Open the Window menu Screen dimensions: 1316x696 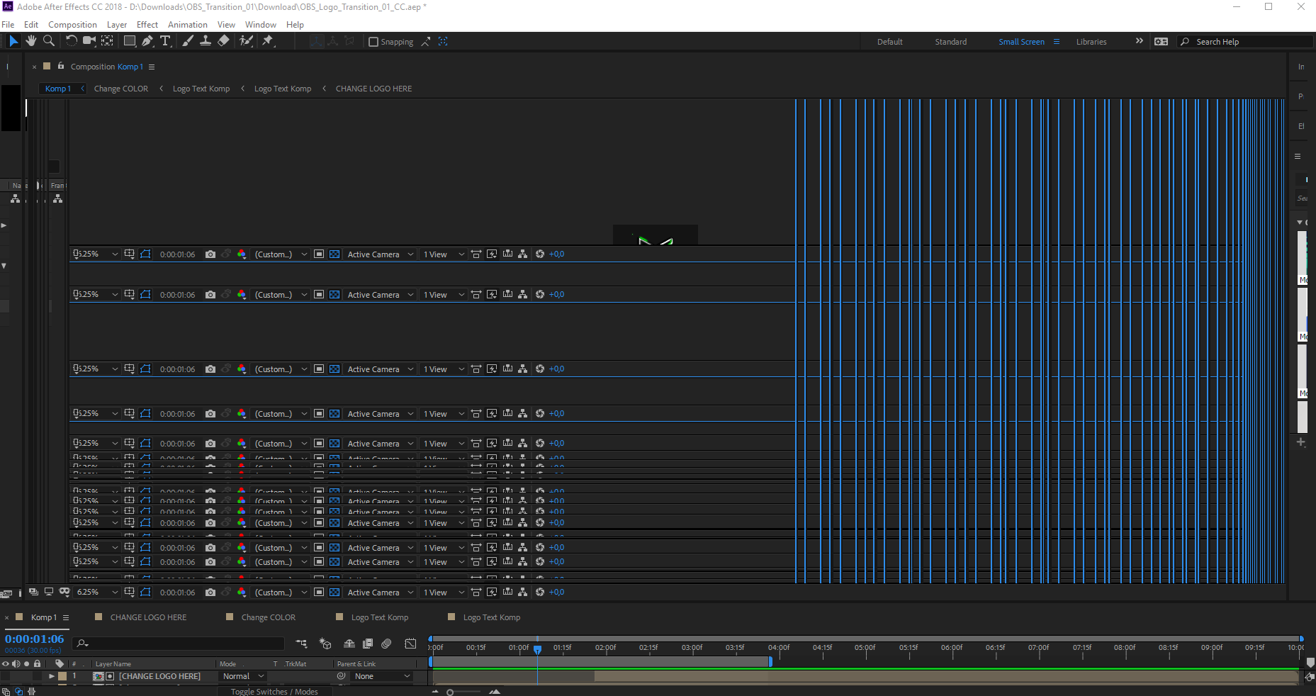[261, 24]
